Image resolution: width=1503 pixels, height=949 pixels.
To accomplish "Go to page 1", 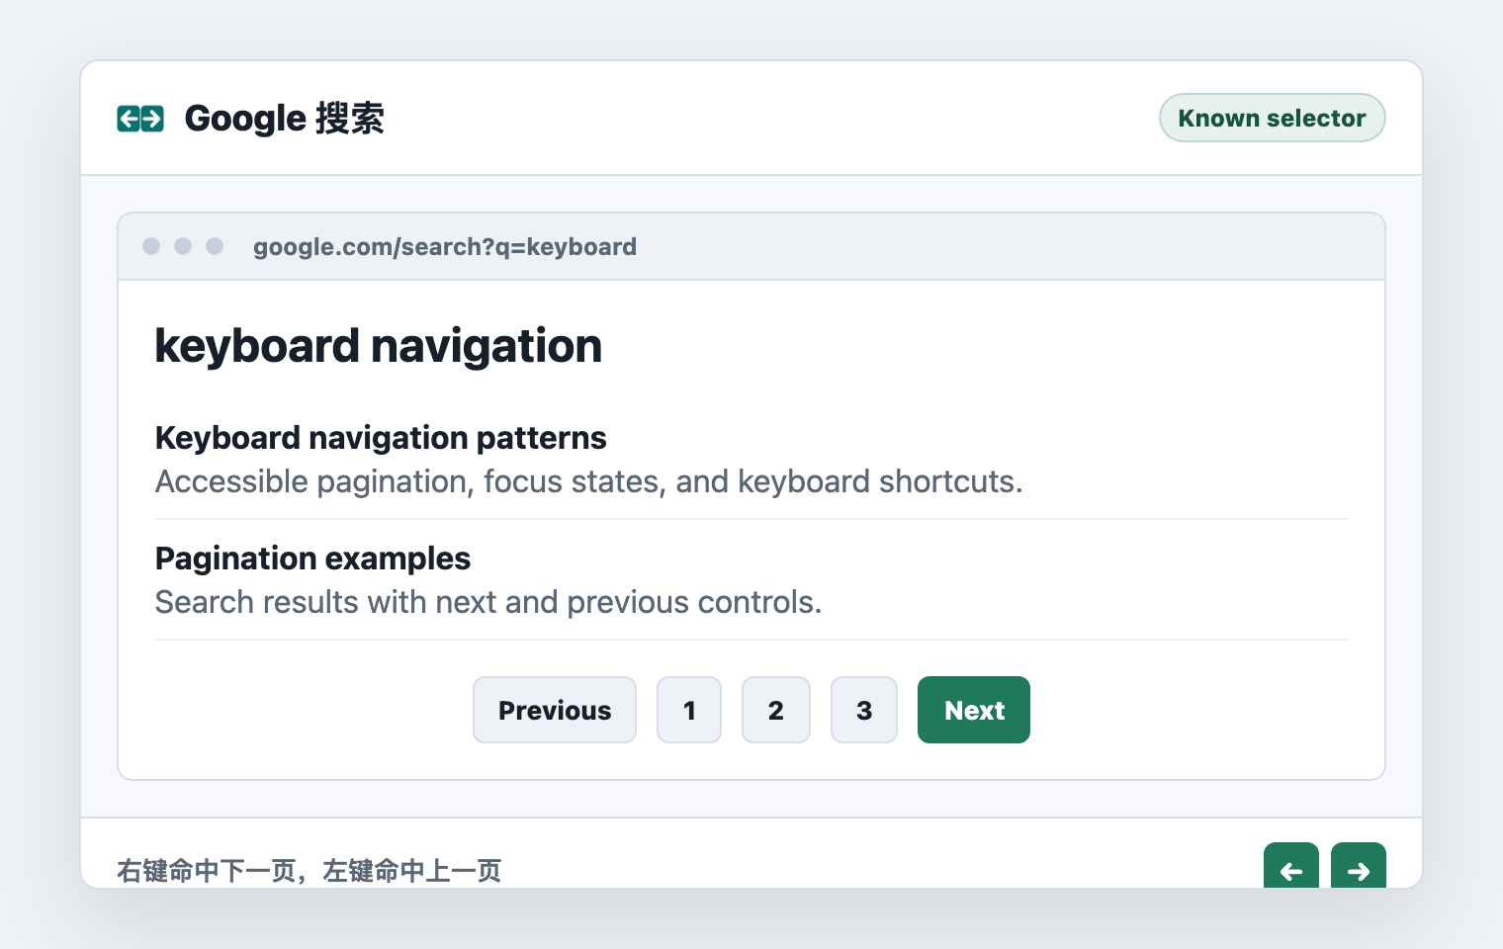I will (689, 710).
